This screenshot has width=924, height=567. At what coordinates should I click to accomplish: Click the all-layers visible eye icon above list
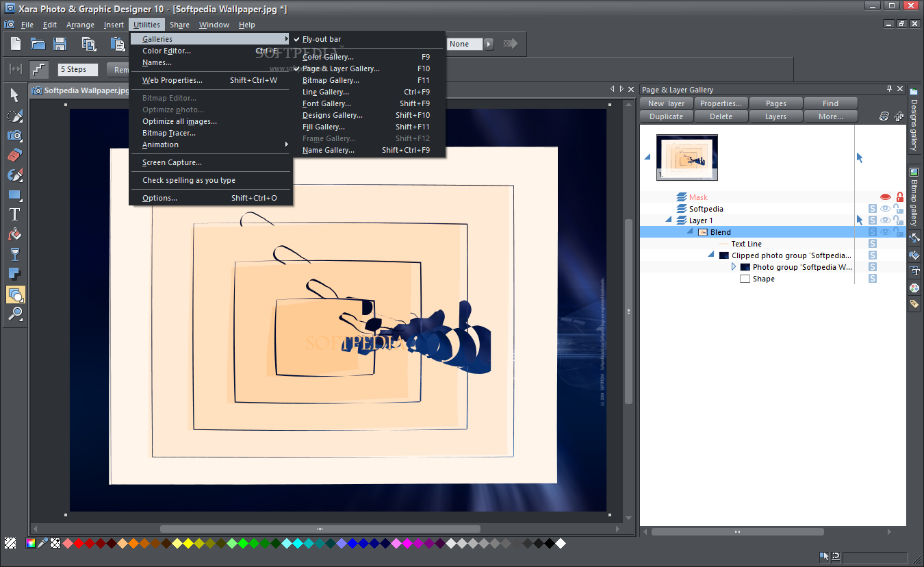pyautogui.click(x=885, y=116)
